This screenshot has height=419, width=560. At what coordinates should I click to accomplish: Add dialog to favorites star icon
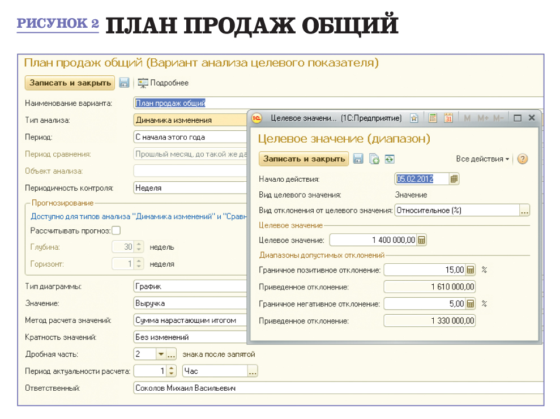tap(414, 118)
